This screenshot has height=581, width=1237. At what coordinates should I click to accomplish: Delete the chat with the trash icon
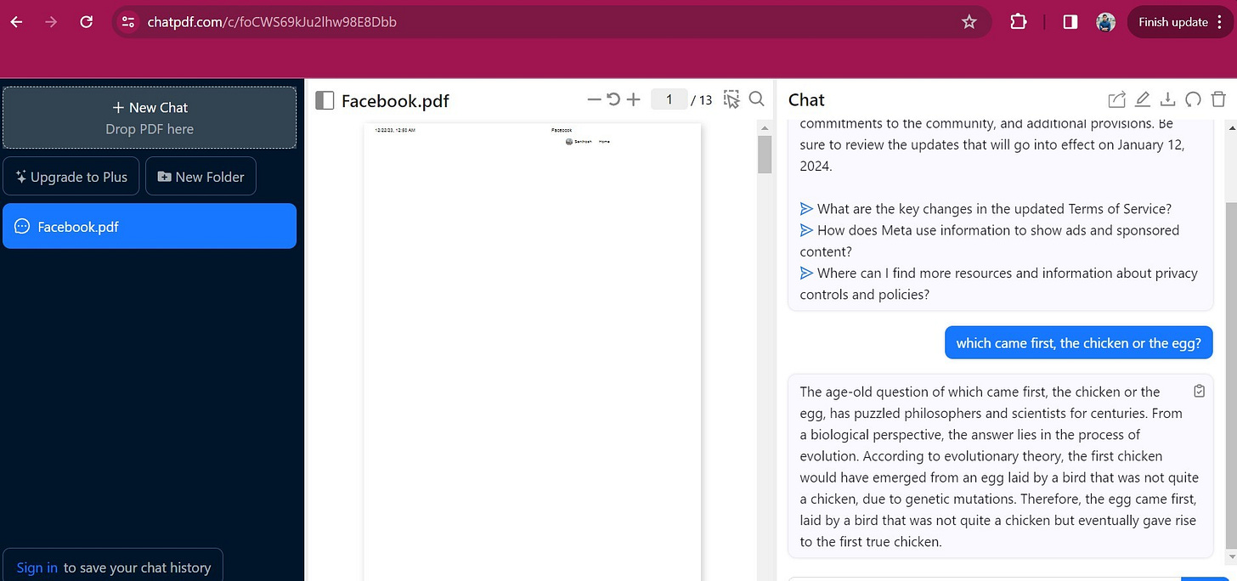click(x=1218, y=99)
